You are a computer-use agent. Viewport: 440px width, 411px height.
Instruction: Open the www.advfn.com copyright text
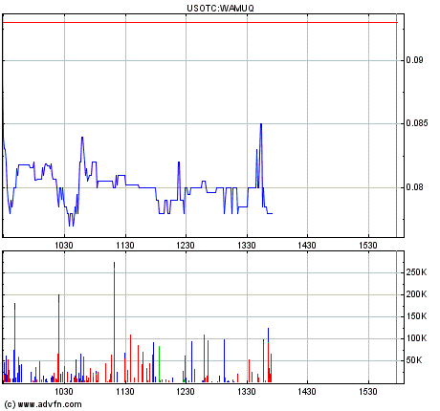click(43, 404)
